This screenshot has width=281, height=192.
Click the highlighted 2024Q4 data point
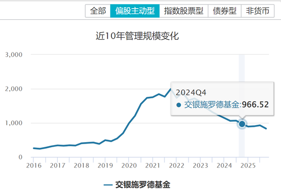pos(242,124)
